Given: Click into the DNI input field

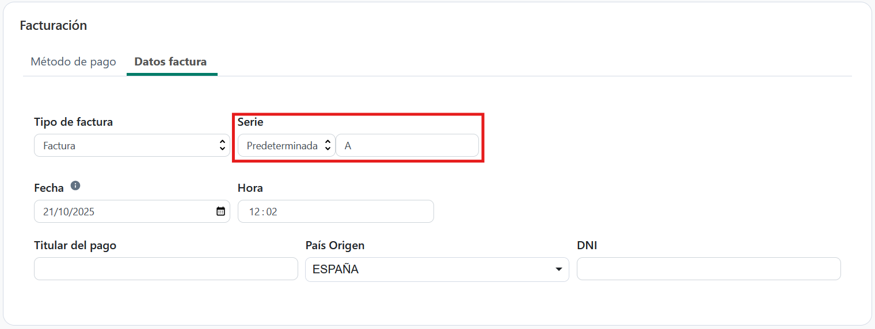Looking at the screenshot, I should pos(708,269).
